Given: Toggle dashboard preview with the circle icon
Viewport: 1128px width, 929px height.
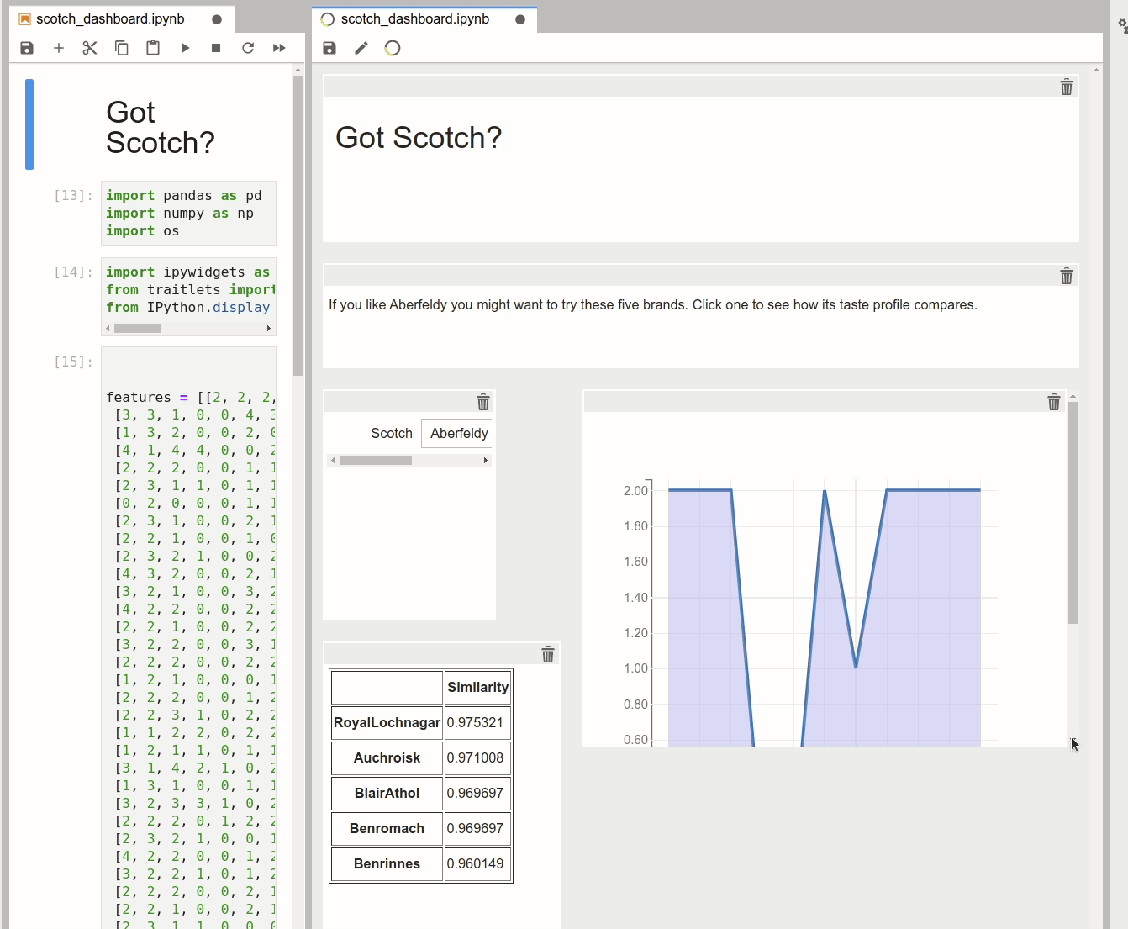Looking at the screenshot, I should coord(392,48).
